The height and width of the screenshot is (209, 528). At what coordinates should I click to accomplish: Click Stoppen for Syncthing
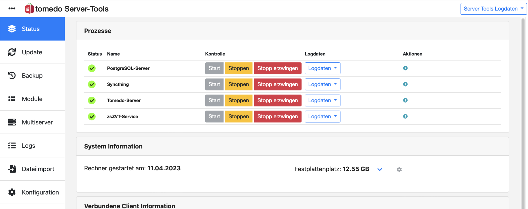tap(239, 84)
